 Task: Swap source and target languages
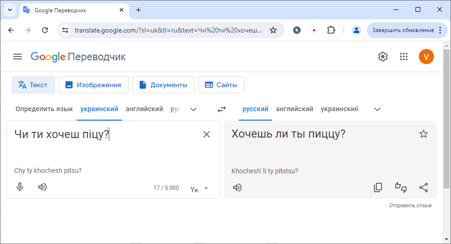pyautogui.click(x=222, y=109)
